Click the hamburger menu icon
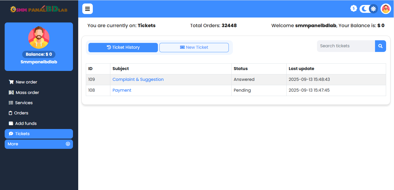The width and height of the screenshot is (394, 190). tap(88, 9)
